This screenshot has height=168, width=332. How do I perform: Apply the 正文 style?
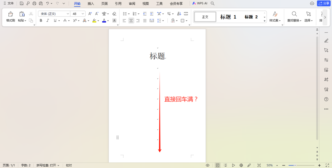(x=205, y=17)
